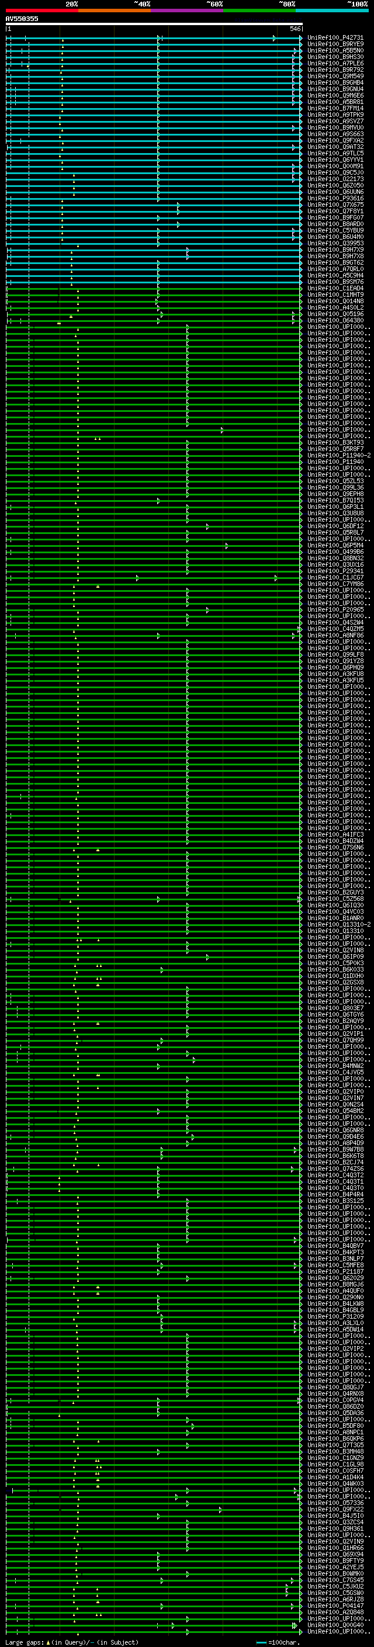Click the orange ~40% identity legend bar
This screenshot has height=1647, width=374.
pos(115,11)
